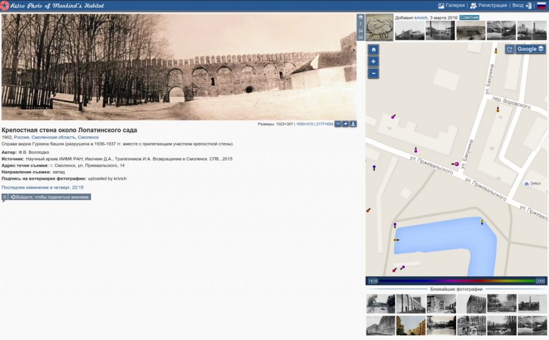Screen dimensions: 549x340
Task: Open a thumbnail under Ближайшие фотографии
Action: pyautogui.click(x=381, y=303)
